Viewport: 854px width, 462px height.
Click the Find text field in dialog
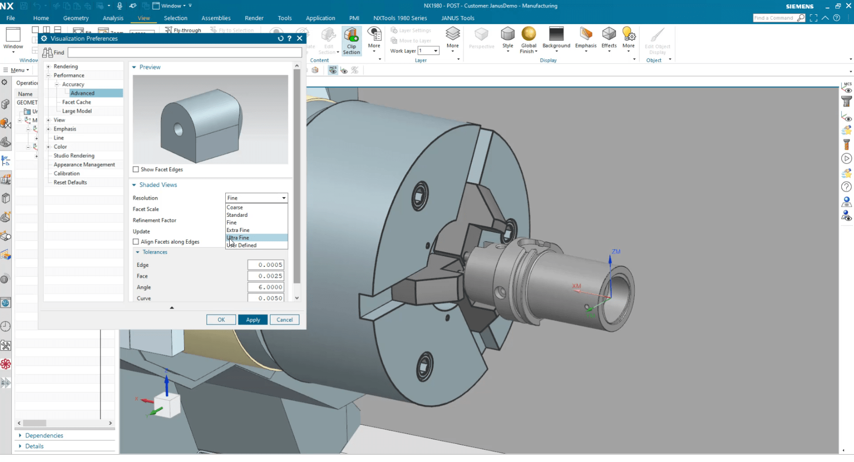(185, 52)
